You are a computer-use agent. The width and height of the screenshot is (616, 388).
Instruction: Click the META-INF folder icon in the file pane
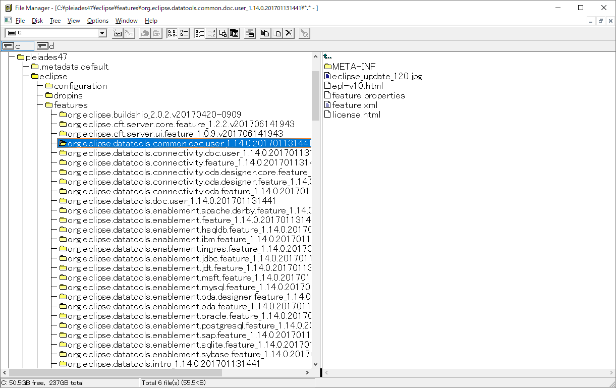click(329, 66)
